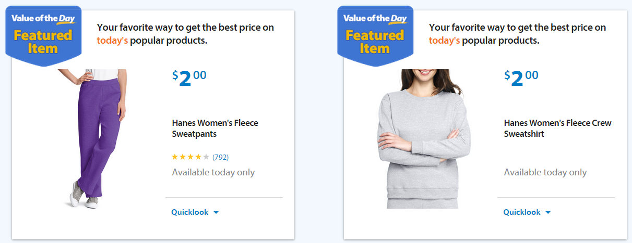Expand the Quicklook arrow under the Fleece Sweatpants
The image size is (632, 243).
pos(216,212)
